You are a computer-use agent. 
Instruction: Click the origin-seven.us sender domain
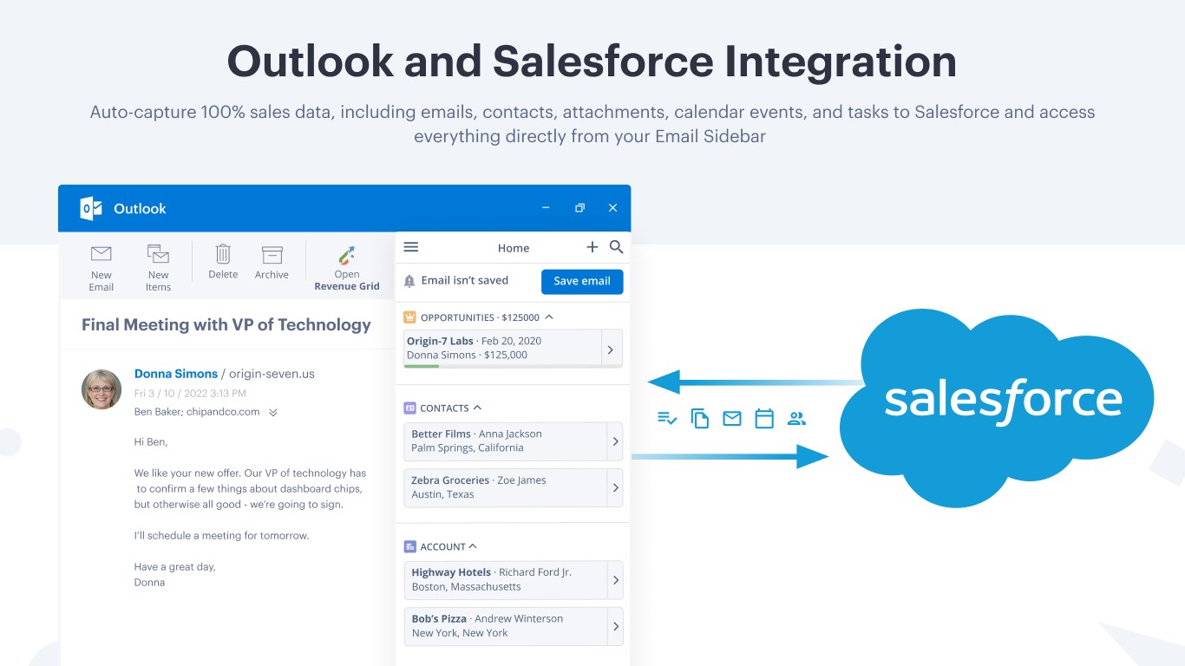(x=272, y=374)
